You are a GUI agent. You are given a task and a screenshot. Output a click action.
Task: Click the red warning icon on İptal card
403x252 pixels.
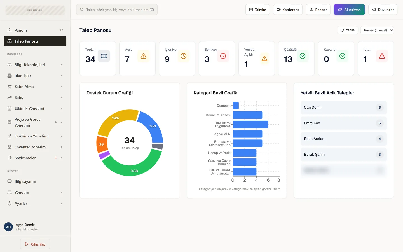pyautogui.click(x=382, y=56)
